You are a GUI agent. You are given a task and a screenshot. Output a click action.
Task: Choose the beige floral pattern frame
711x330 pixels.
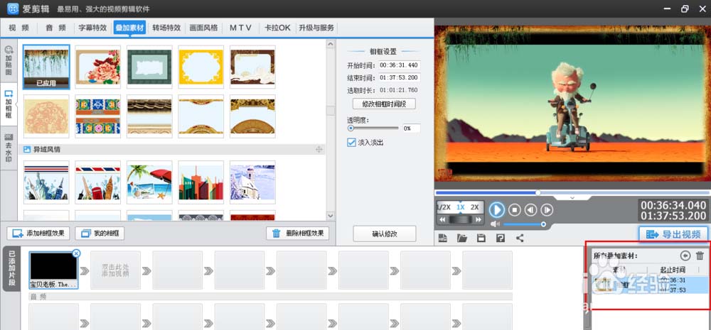(x=46, y=116)
